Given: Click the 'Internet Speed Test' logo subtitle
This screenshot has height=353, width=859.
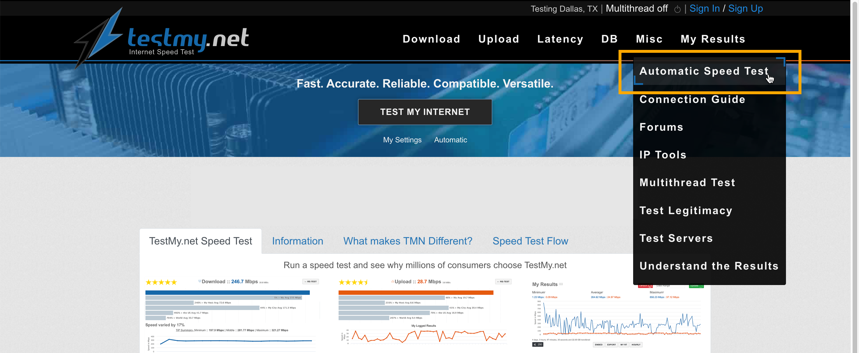Looking at the screenshot, I should [x=161, y=52].
